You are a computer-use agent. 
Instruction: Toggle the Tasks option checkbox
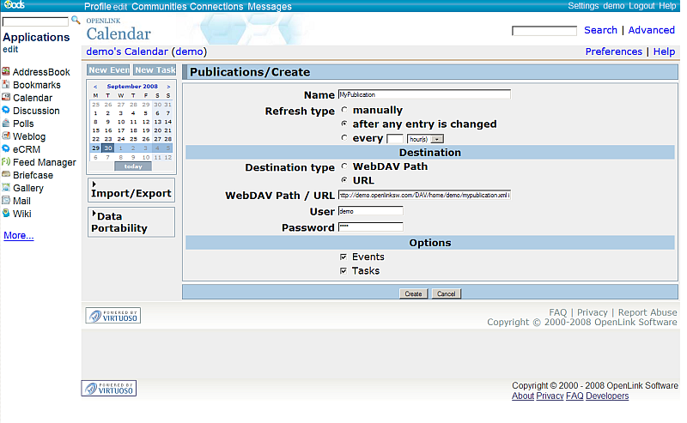coord(343,270)
